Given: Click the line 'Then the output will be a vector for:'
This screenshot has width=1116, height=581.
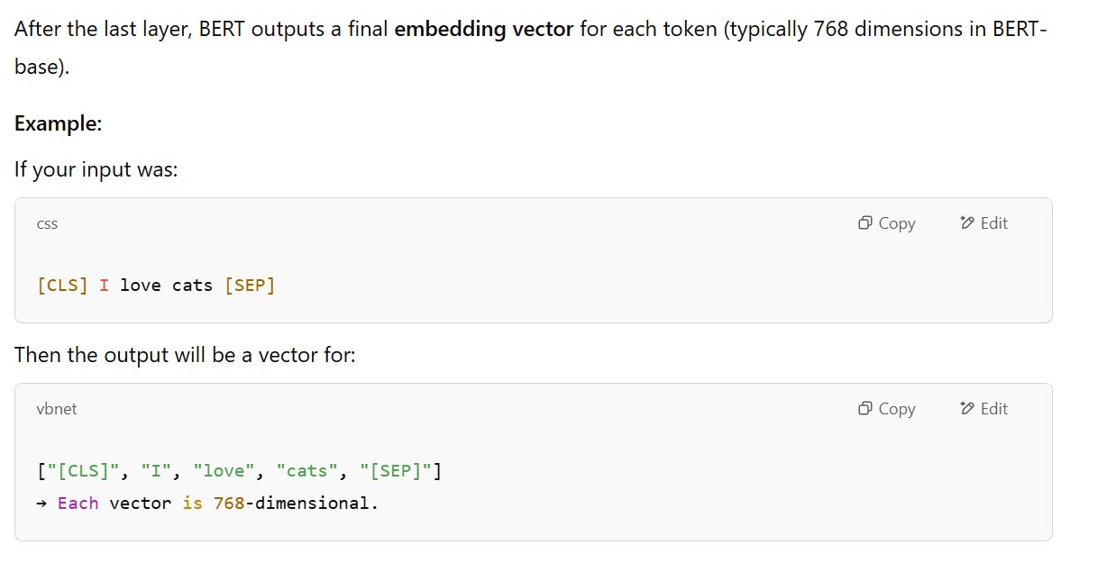Looking at the screenshot, I should coord(185,355).
